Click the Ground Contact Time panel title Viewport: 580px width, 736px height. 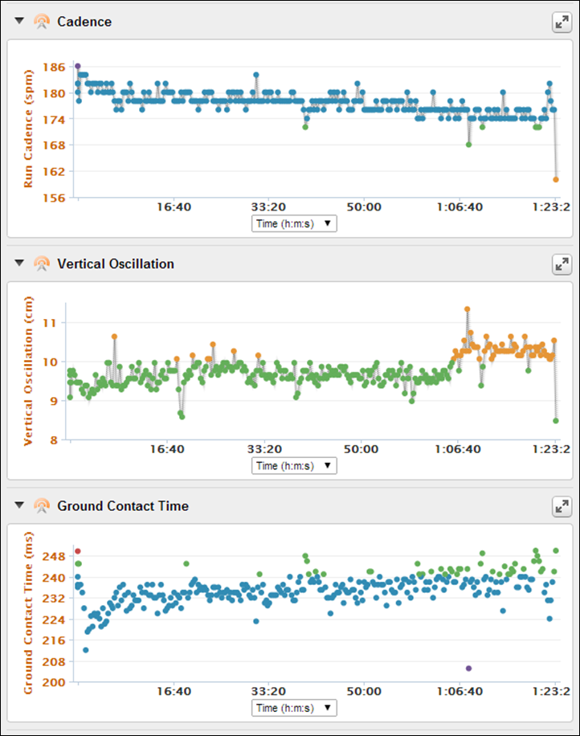[123, 506]
